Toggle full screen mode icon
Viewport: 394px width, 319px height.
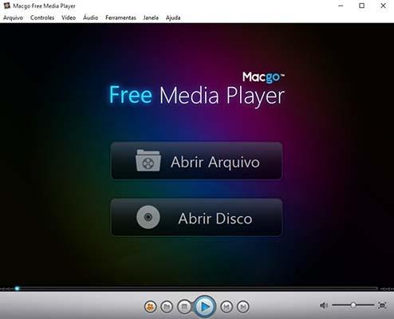[x=382, y=305]
